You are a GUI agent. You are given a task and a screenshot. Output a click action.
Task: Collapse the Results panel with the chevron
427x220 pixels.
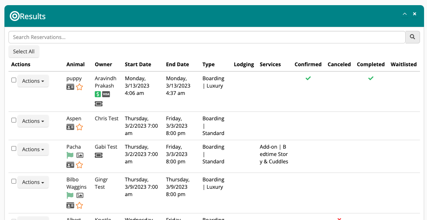405,14
